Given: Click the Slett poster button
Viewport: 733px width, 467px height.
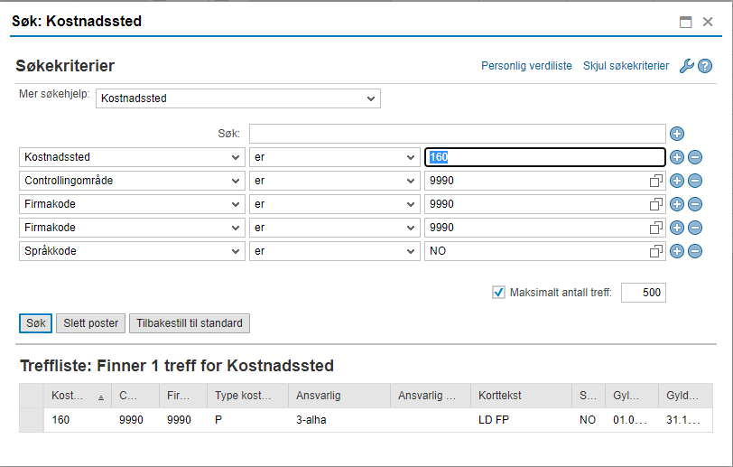Looking at the screenshot, I should pyautogui.click(x=90, y=323).
